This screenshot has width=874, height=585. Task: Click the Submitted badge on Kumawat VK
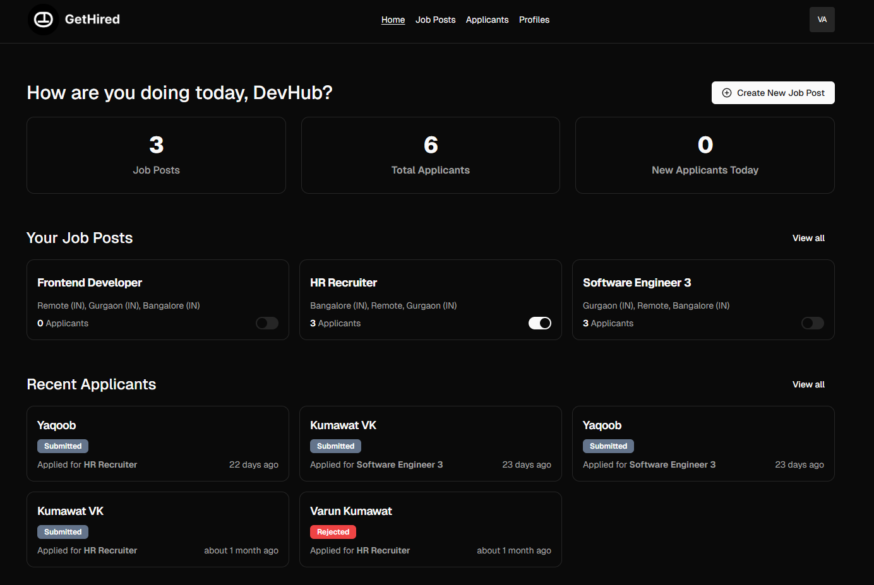click(x=336, y=446)
